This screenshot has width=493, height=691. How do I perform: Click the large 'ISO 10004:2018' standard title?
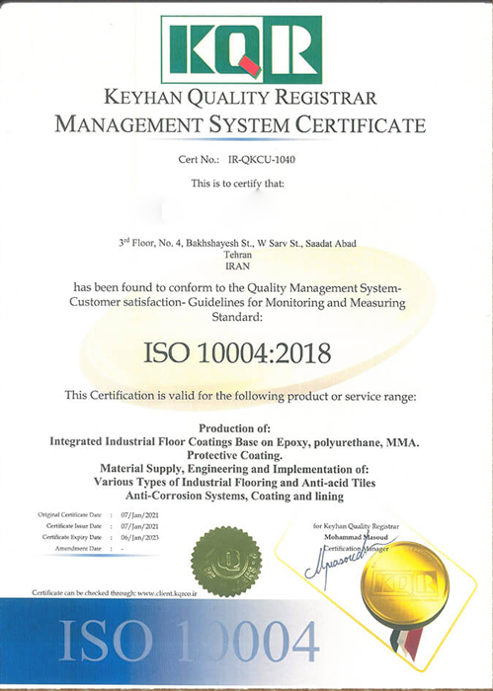237,353
